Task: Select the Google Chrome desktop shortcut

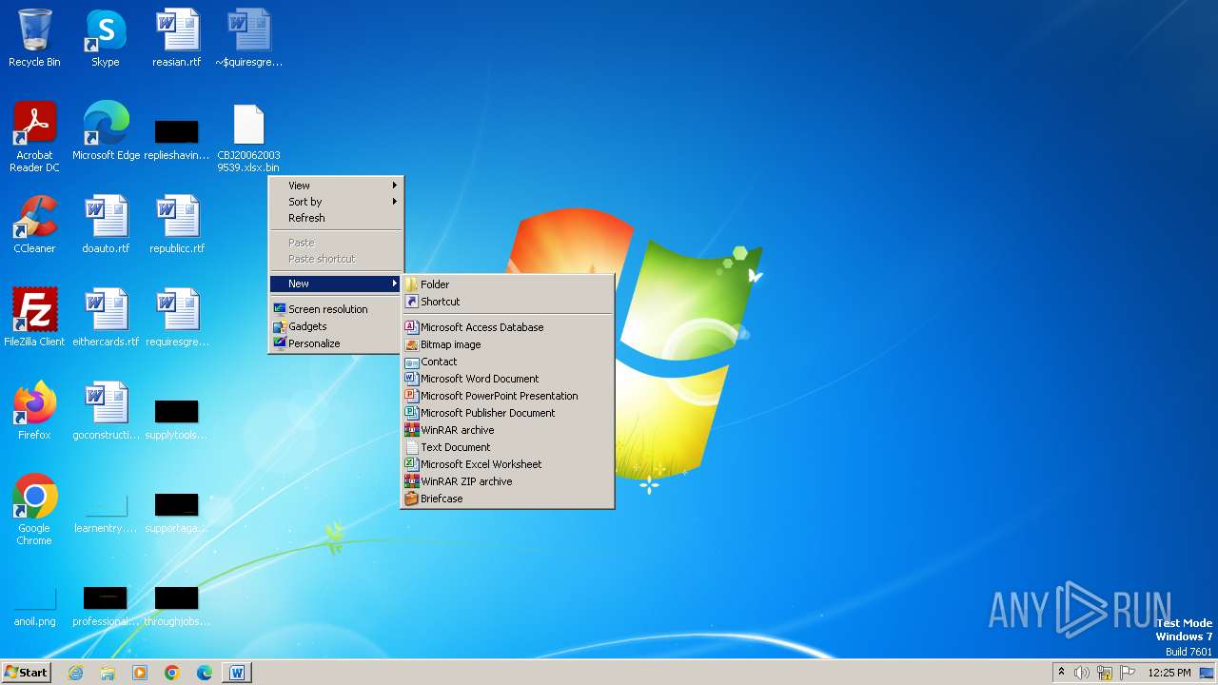Action: 34,510
